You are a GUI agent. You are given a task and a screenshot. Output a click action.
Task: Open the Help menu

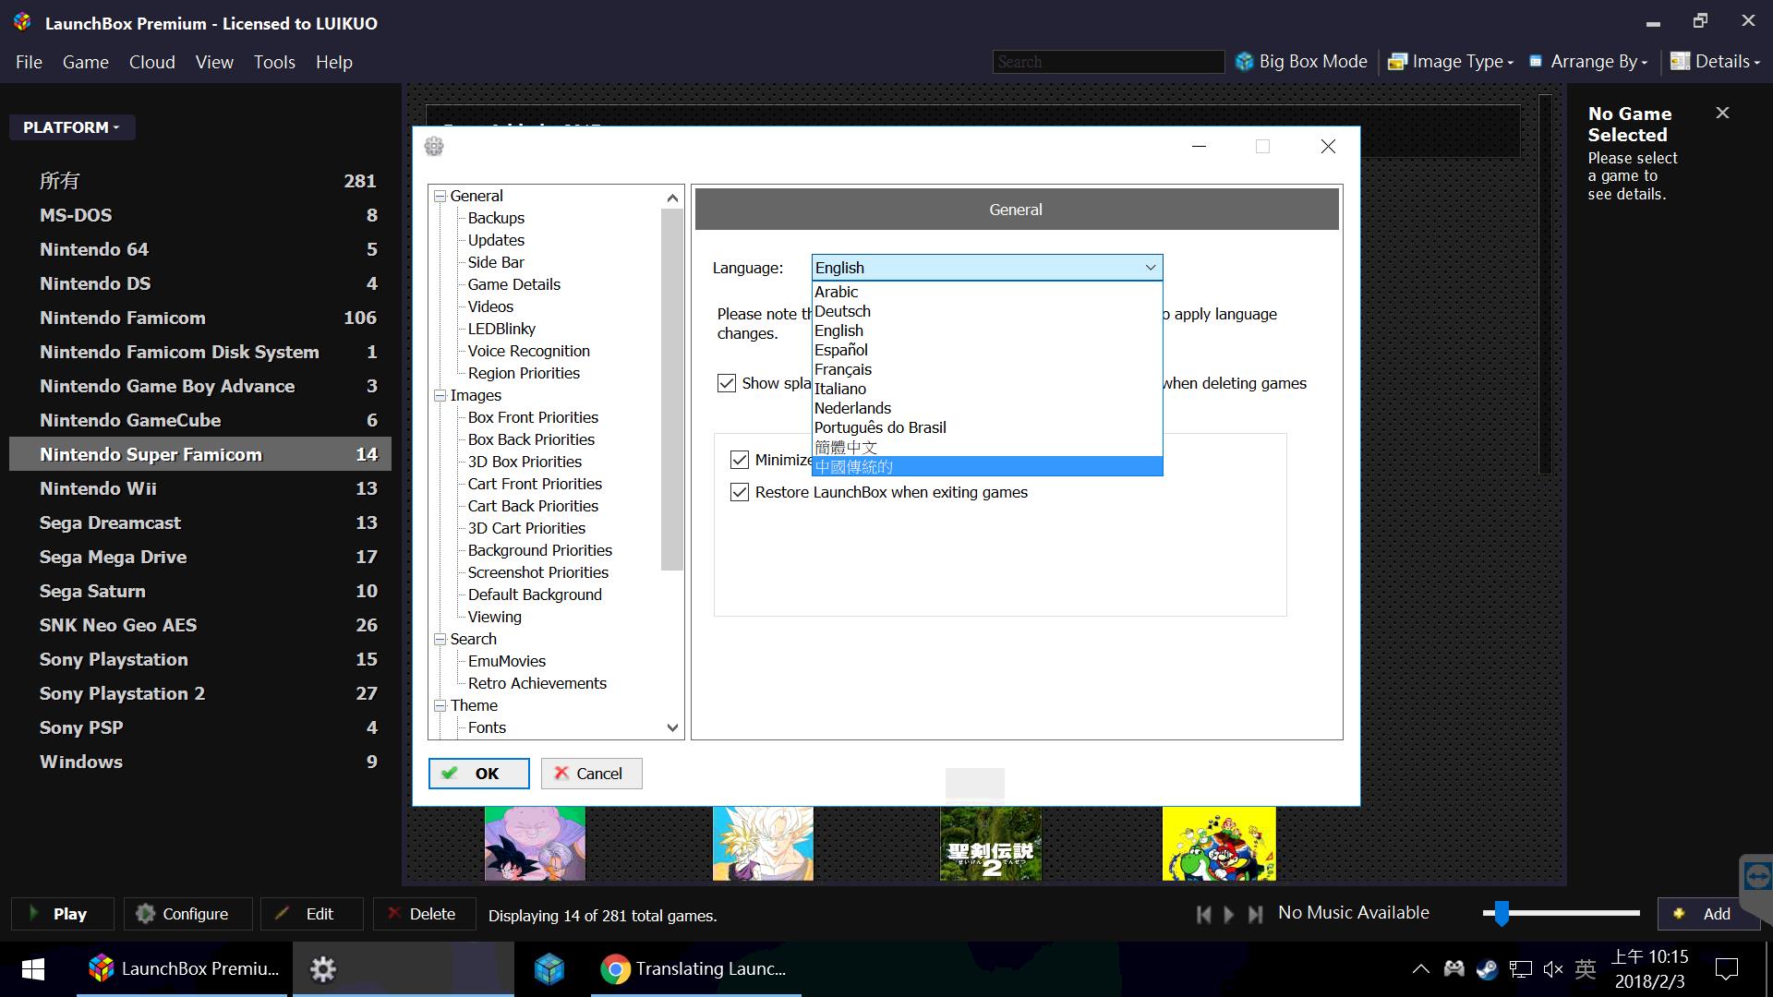[x=334, y=62]
